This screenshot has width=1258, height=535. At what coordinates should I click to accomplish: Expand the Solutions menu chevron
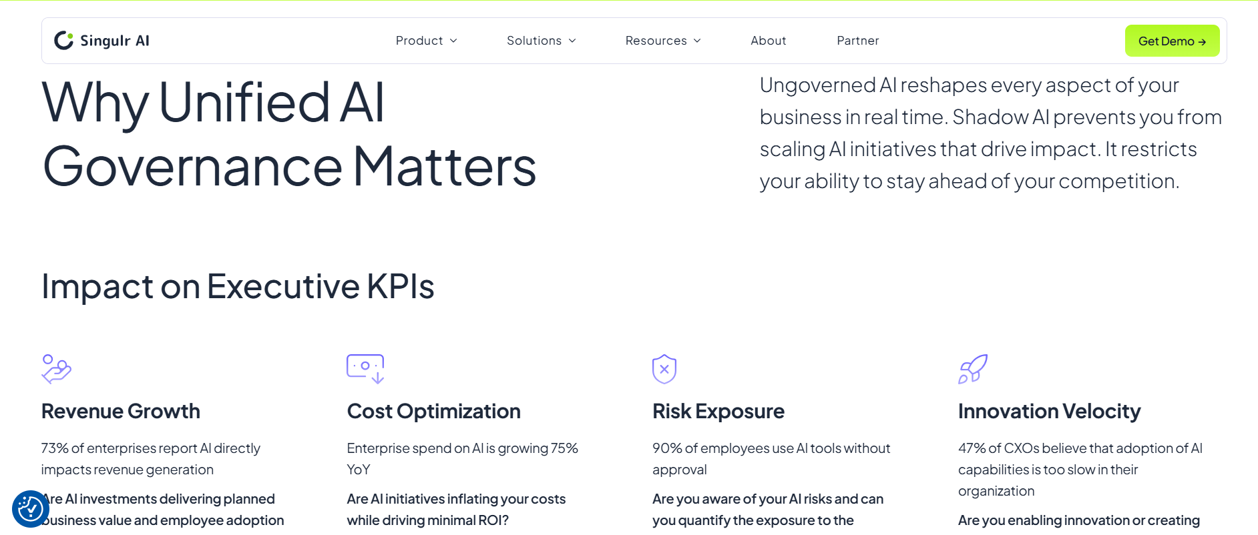[572, 41]
